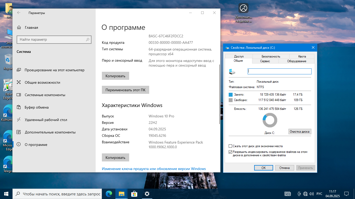Click the blue Занято color square
The image size is (355, 199).
point(231,95)
